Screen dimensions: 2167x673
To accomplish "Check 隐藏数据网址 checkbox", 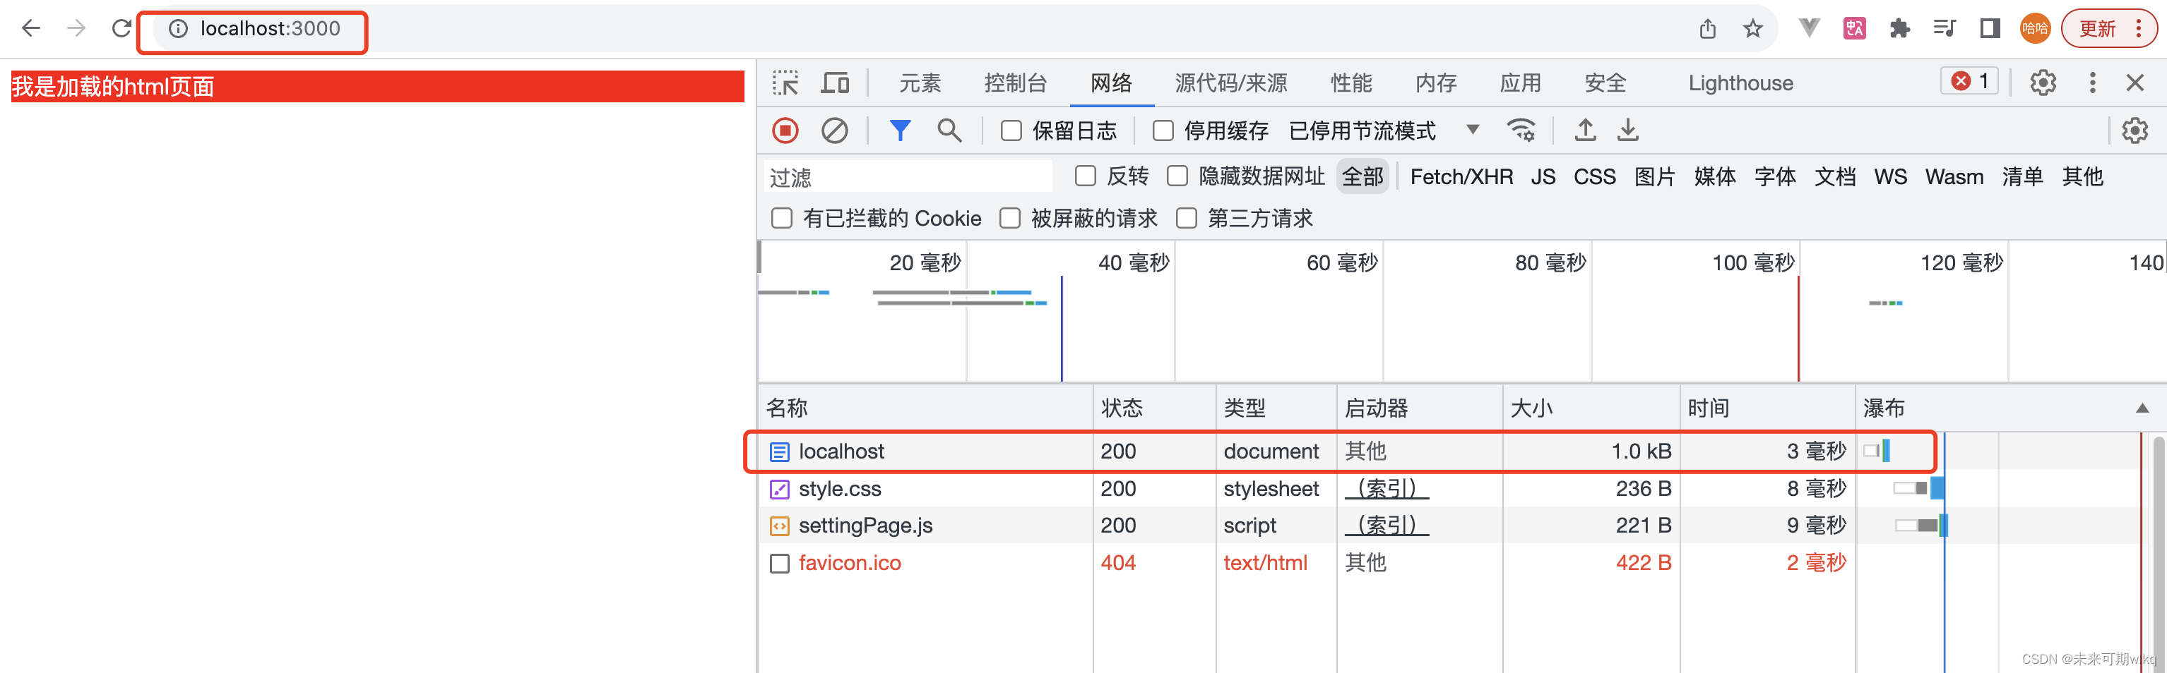I will pos(1177,176).
